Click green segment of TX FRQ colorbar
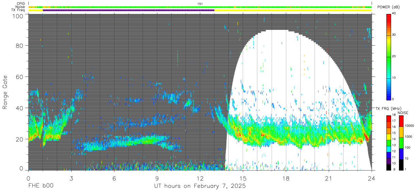 coord(389,143)
